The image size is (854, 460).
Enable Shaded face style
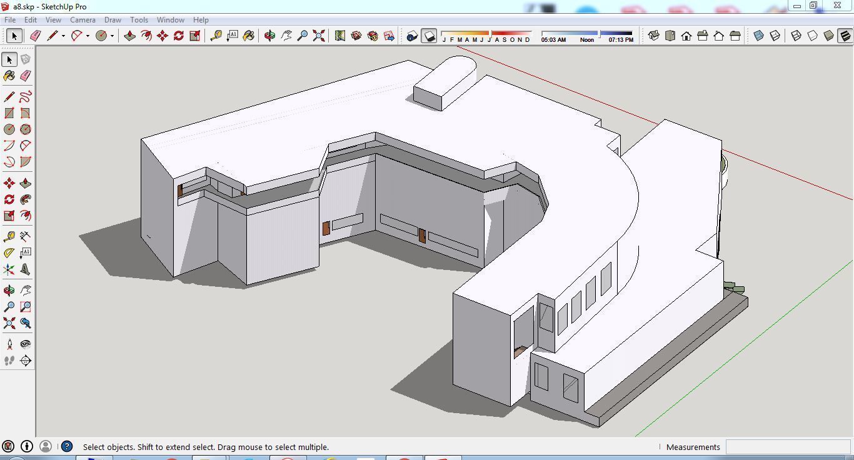[829, 36]
